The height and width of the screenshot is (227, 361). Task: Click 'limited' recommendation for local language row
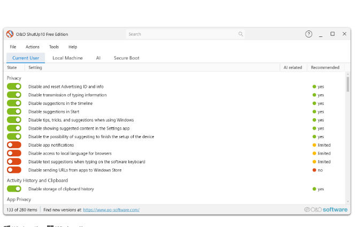point(321,153)
